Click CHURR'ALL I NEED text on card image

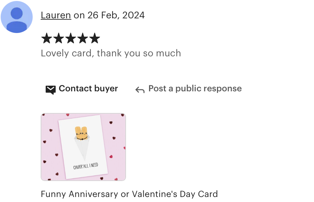coord(86,166)
